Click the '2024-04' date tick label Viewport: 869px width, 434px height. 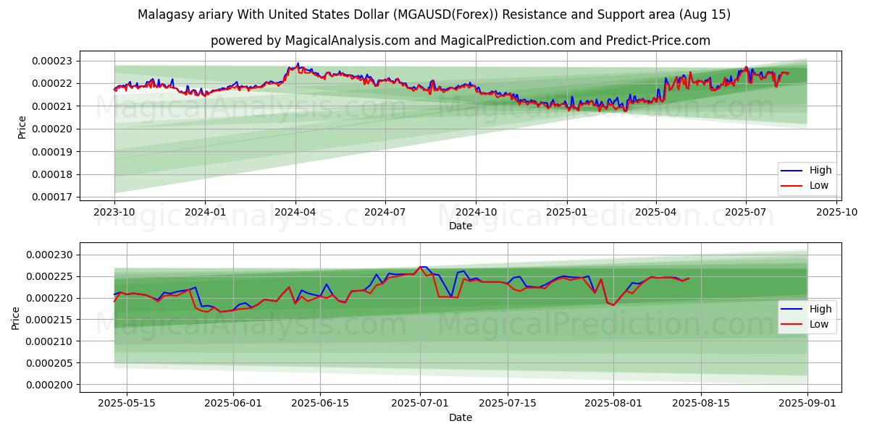point(295,212)
